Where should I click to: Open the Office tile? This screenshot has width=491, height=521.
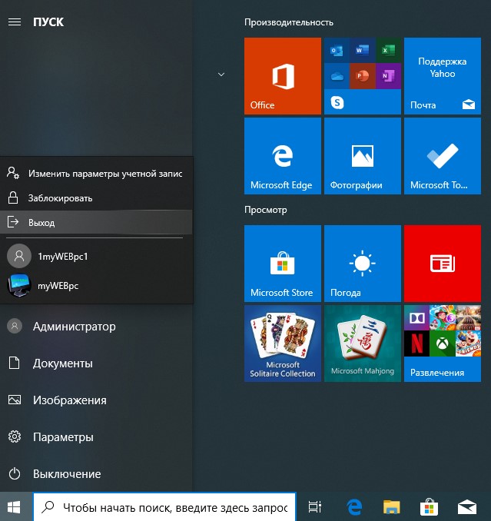pyautogui.click(x=282, y=76)
